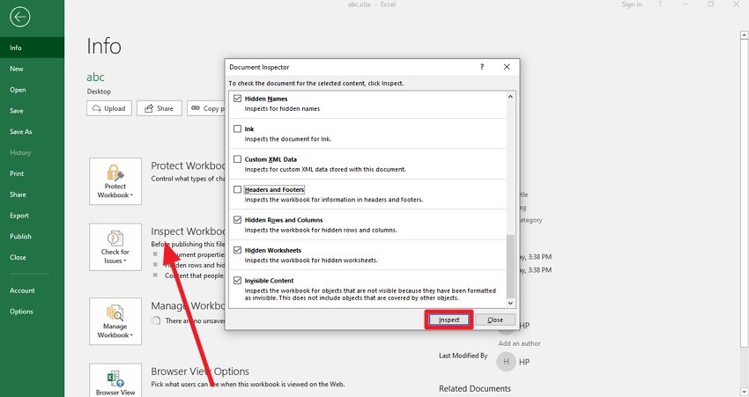Close the Document Inspector dialog with X

click(507, 67)
